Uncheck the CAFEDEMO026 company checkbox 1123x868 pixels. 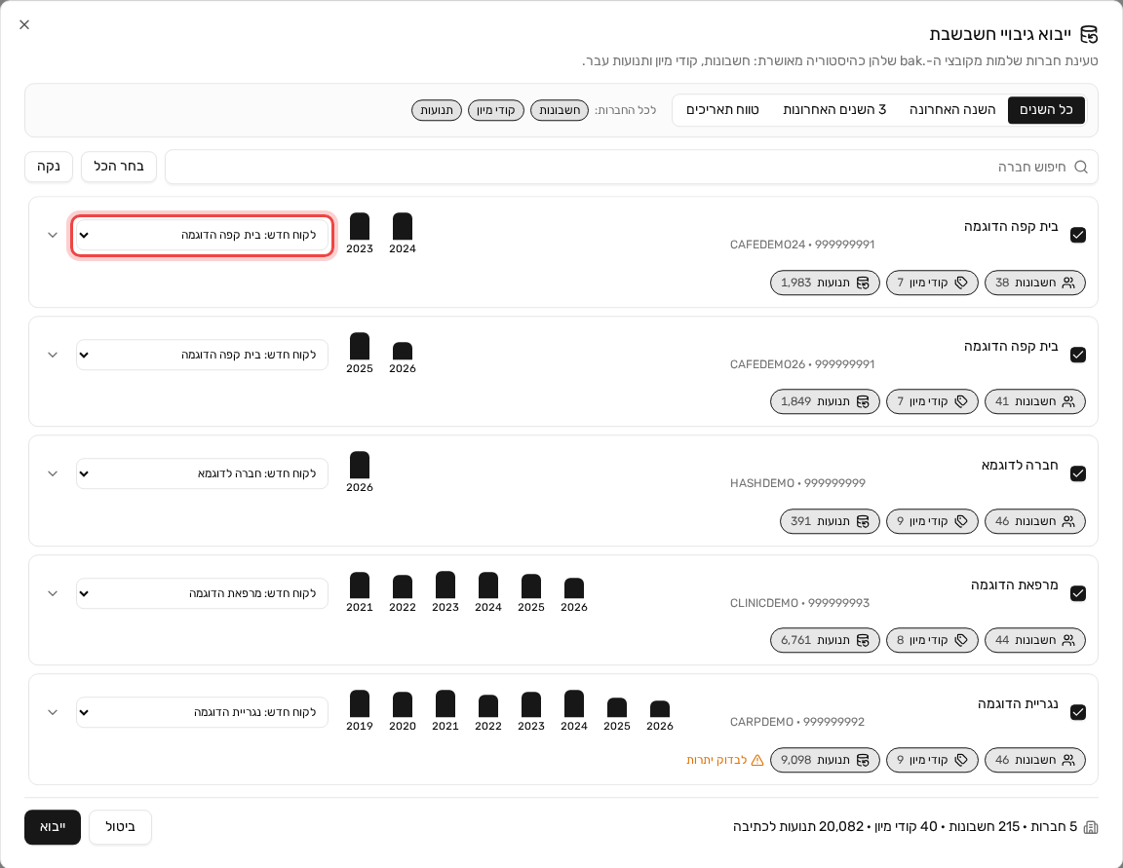pyautogui.click(x=1078, y=355)
